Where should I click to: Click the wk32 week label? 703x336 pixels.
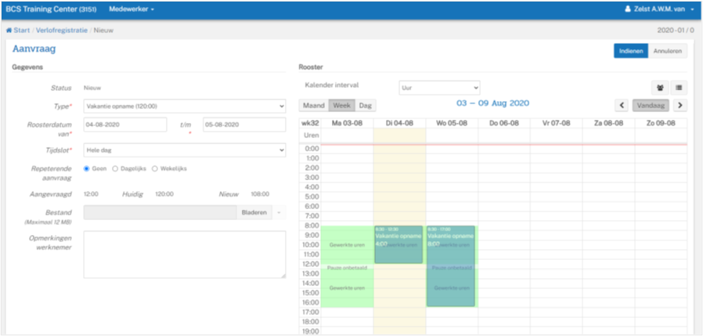[310, 123]
